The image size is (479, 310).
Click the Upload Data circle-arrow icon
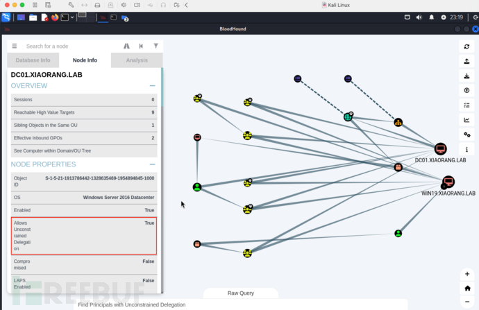click(x=467, y=91)
